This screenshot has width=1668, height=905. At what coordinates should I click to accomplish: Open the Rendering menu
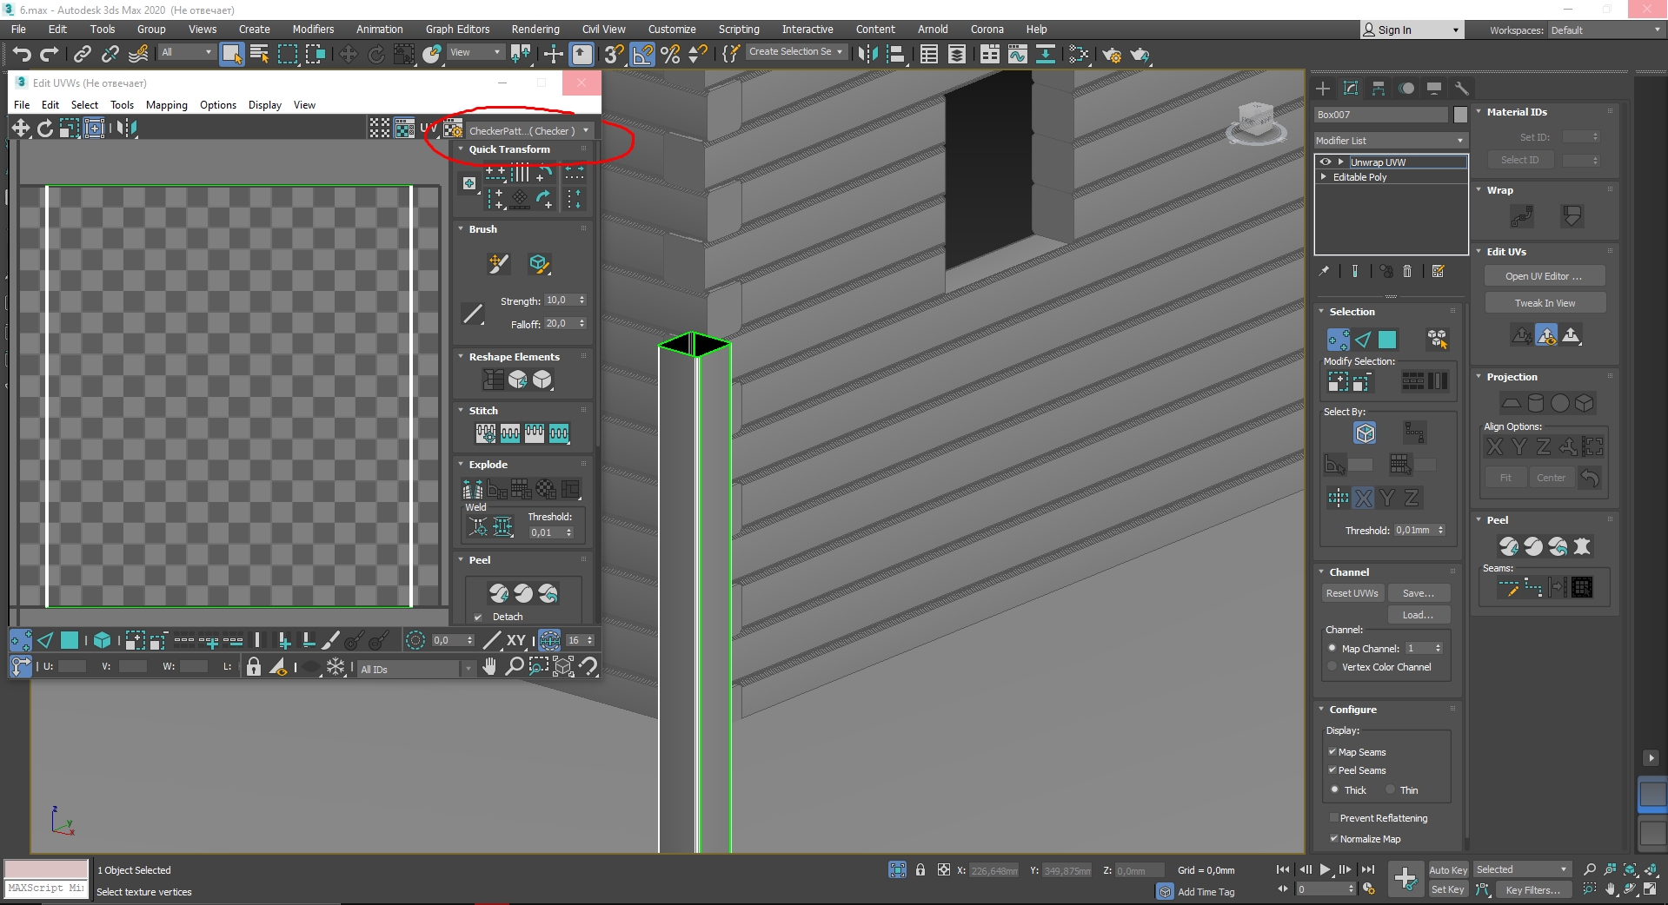coord(535,30)
